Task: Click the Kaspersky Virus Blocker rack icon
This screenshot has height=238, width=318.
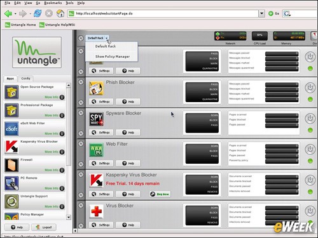Action: pyautogui.click(x=97, y=181)
